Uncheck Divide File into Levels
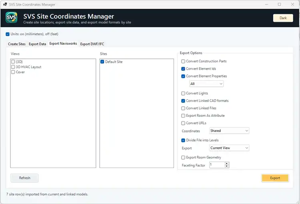The image size is (300, 204). tap(183, 140)
